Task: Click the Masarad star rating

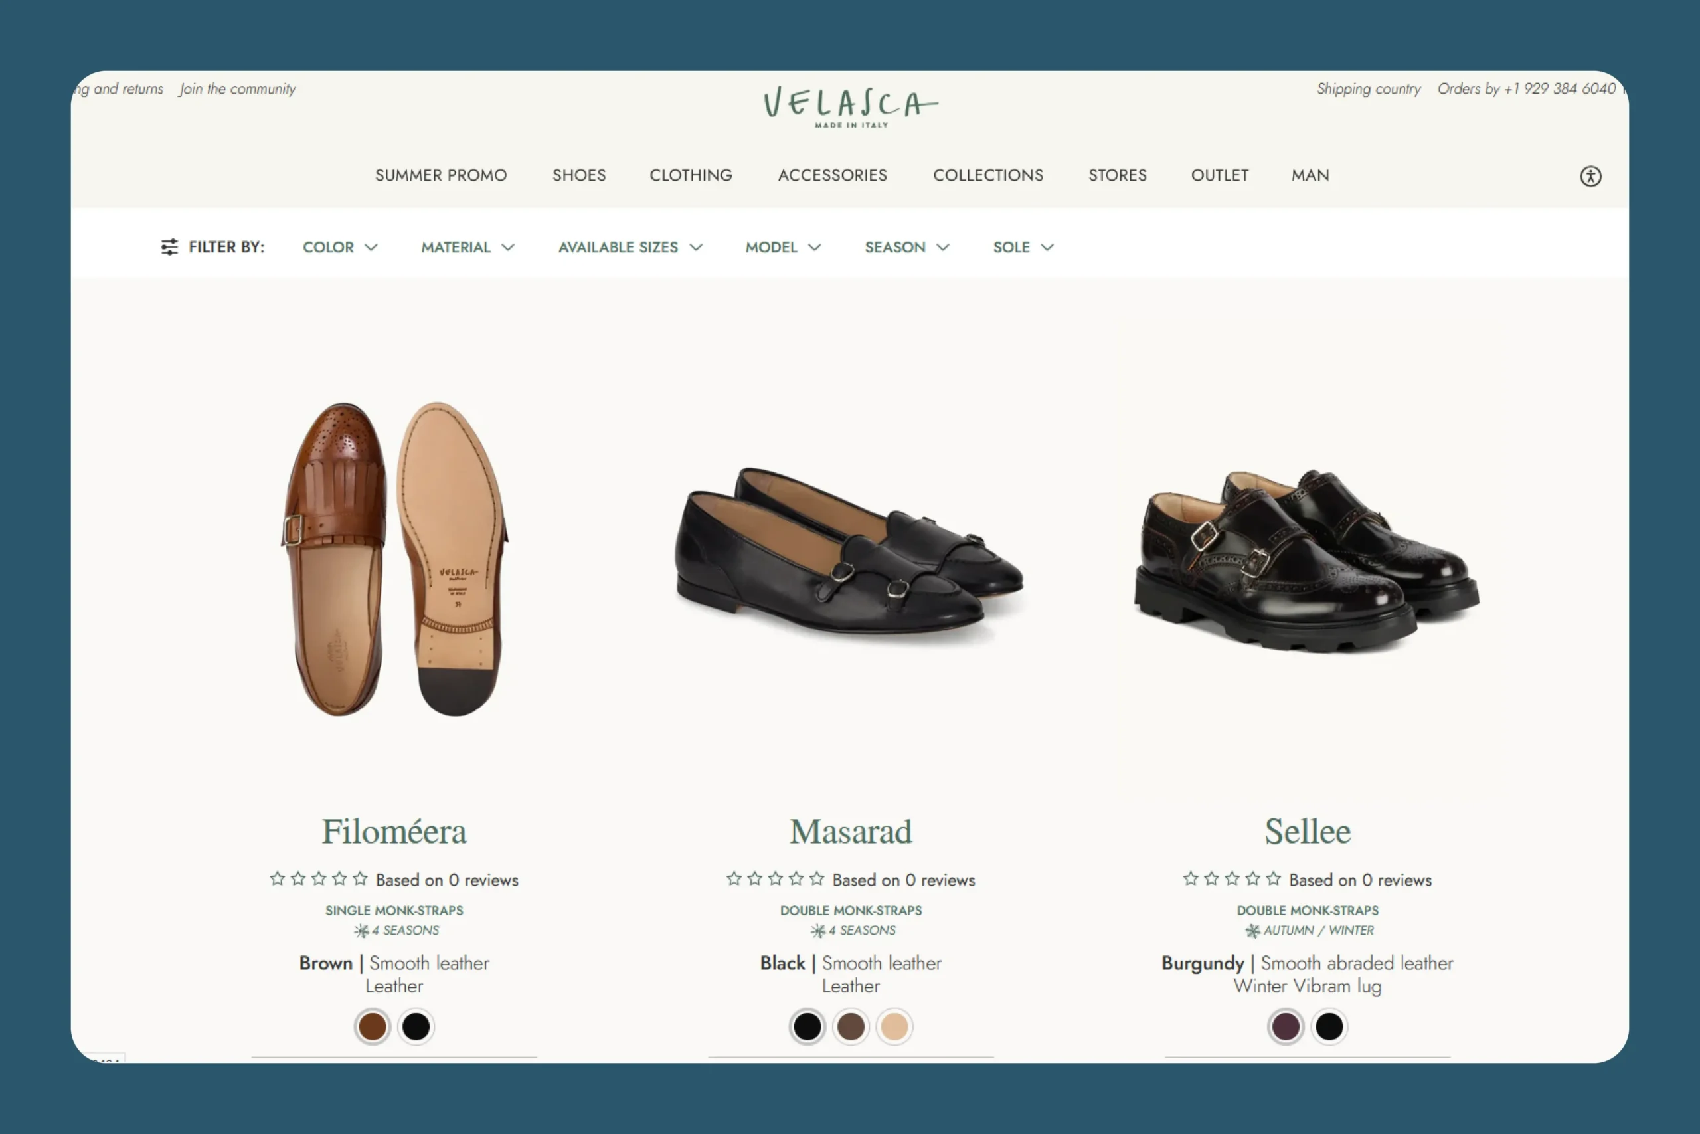Action: tap(776, 879)
